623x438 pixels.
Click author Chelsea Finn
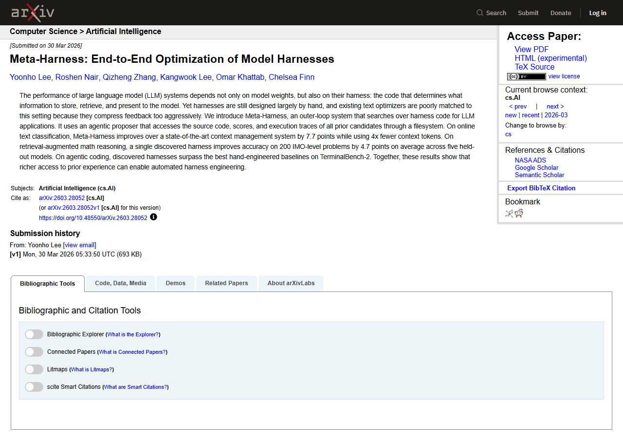(x=292, y=77)
